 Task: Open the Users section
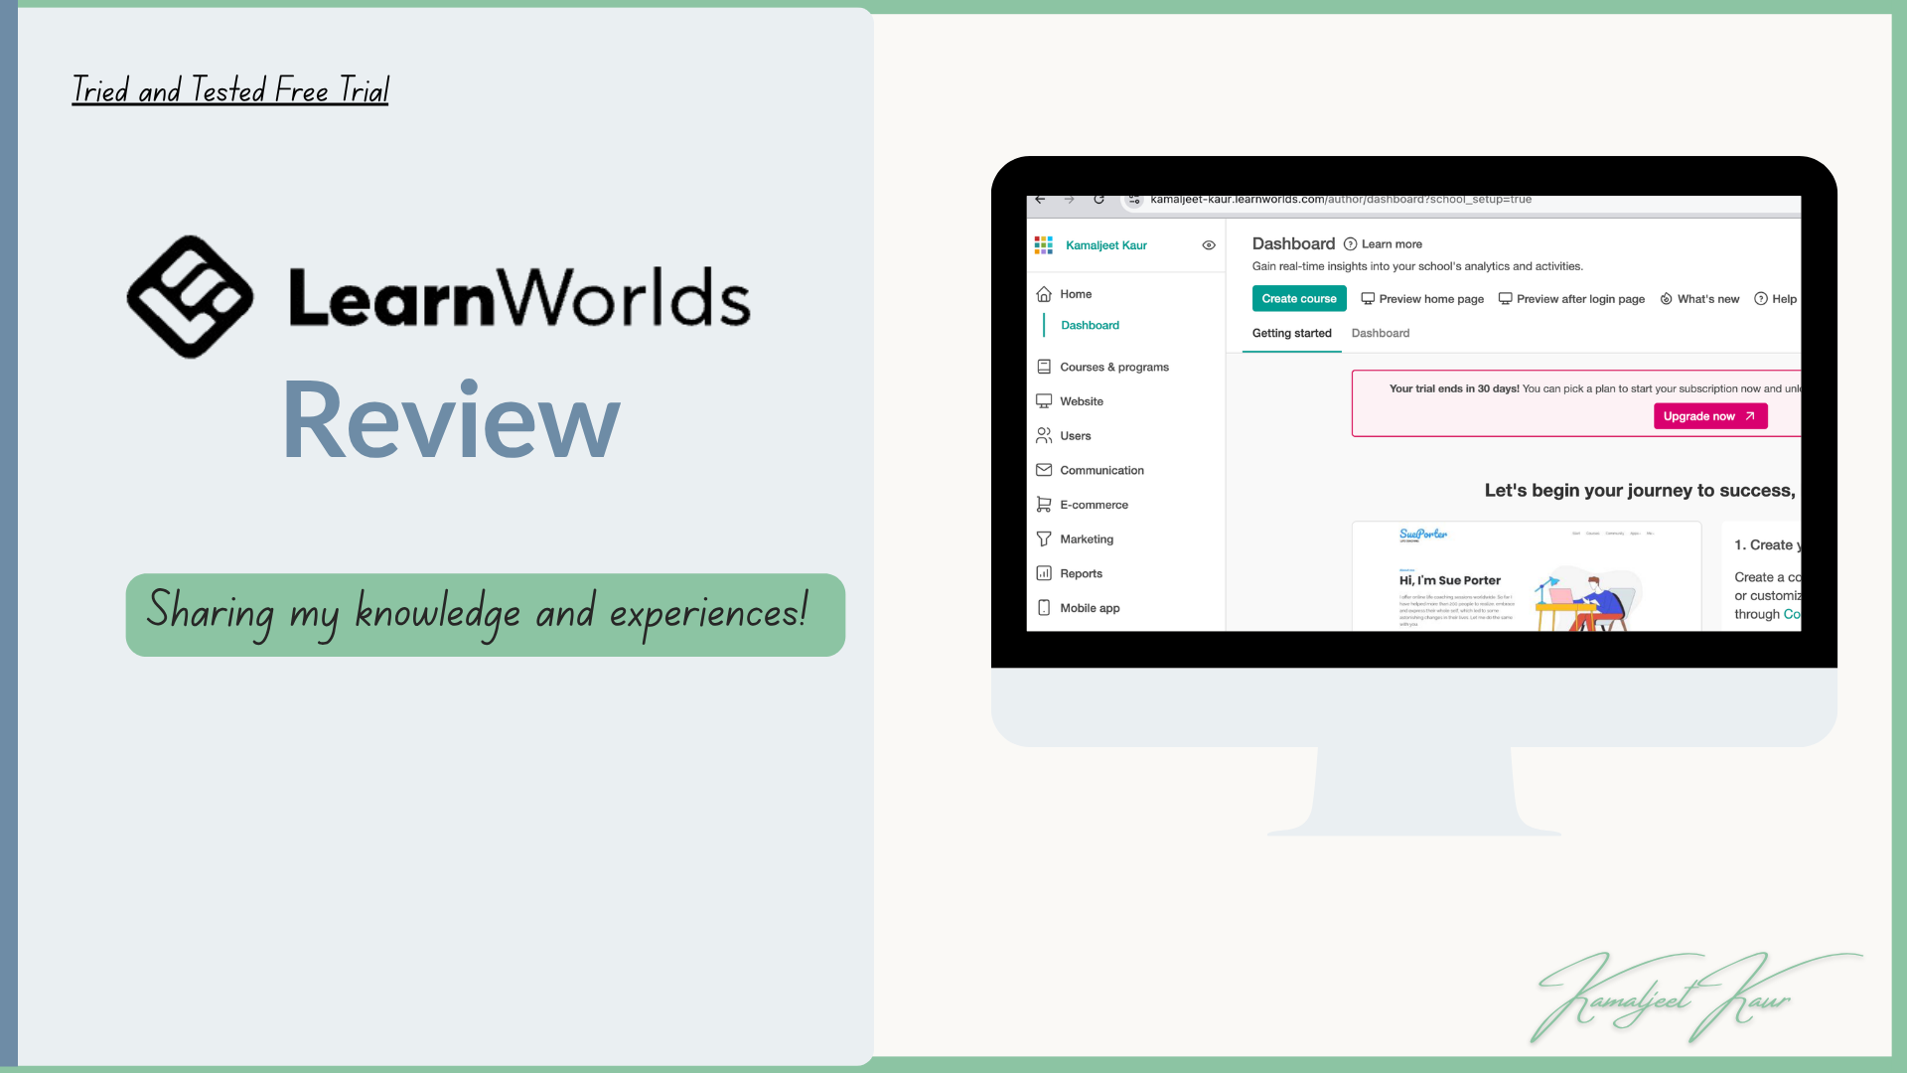1076,436
